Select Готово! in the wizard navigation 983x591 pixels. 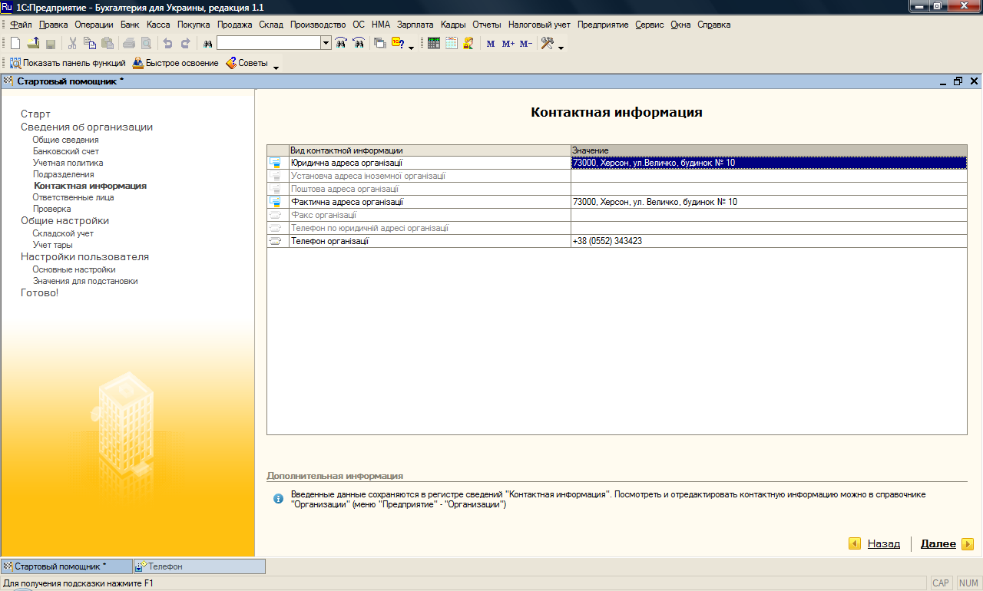point(39,293)
